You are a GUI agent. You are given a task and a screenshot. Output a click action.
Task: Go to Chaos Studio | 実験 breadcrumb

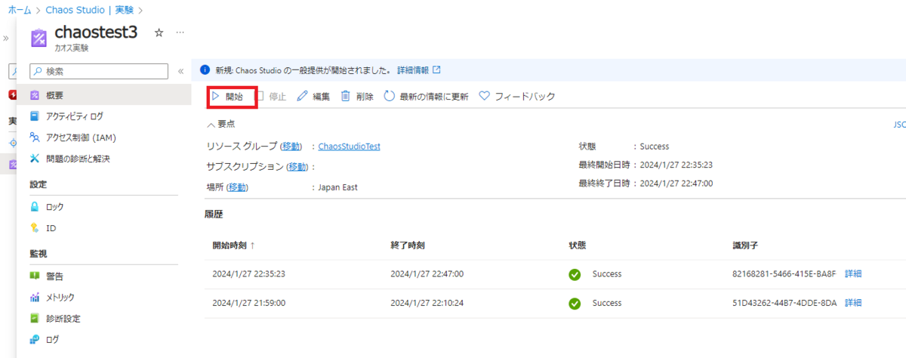click(x=91, y=10)
